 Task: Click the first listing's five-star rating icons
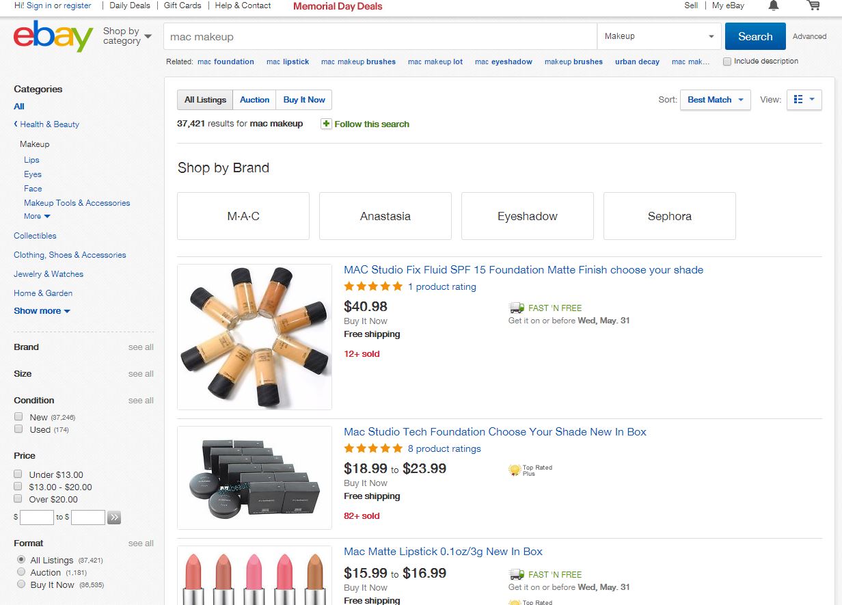[373, 286]
